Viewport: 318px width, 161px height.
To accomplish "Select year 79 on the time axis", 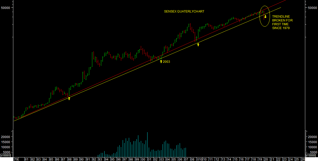I will [x=16, y=159].
